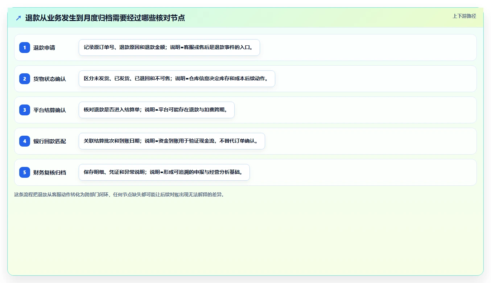Select the 财务复核归档 step label
This screenshot has width=491, height=283.
(50, 172)
